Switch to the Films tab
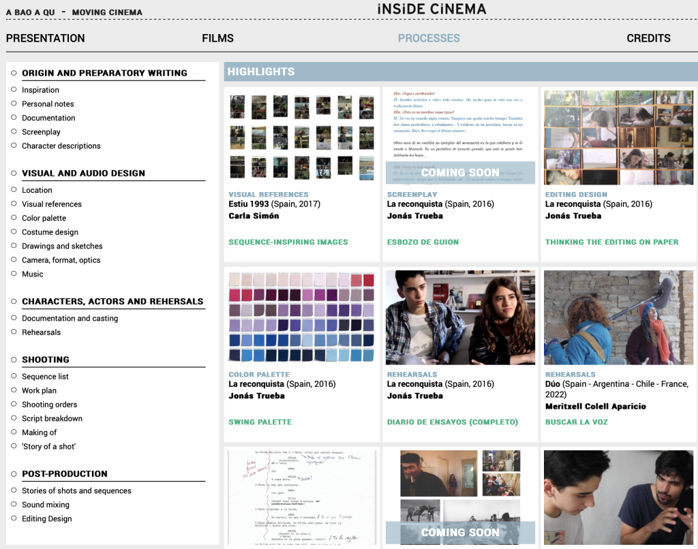 [217, 38]
